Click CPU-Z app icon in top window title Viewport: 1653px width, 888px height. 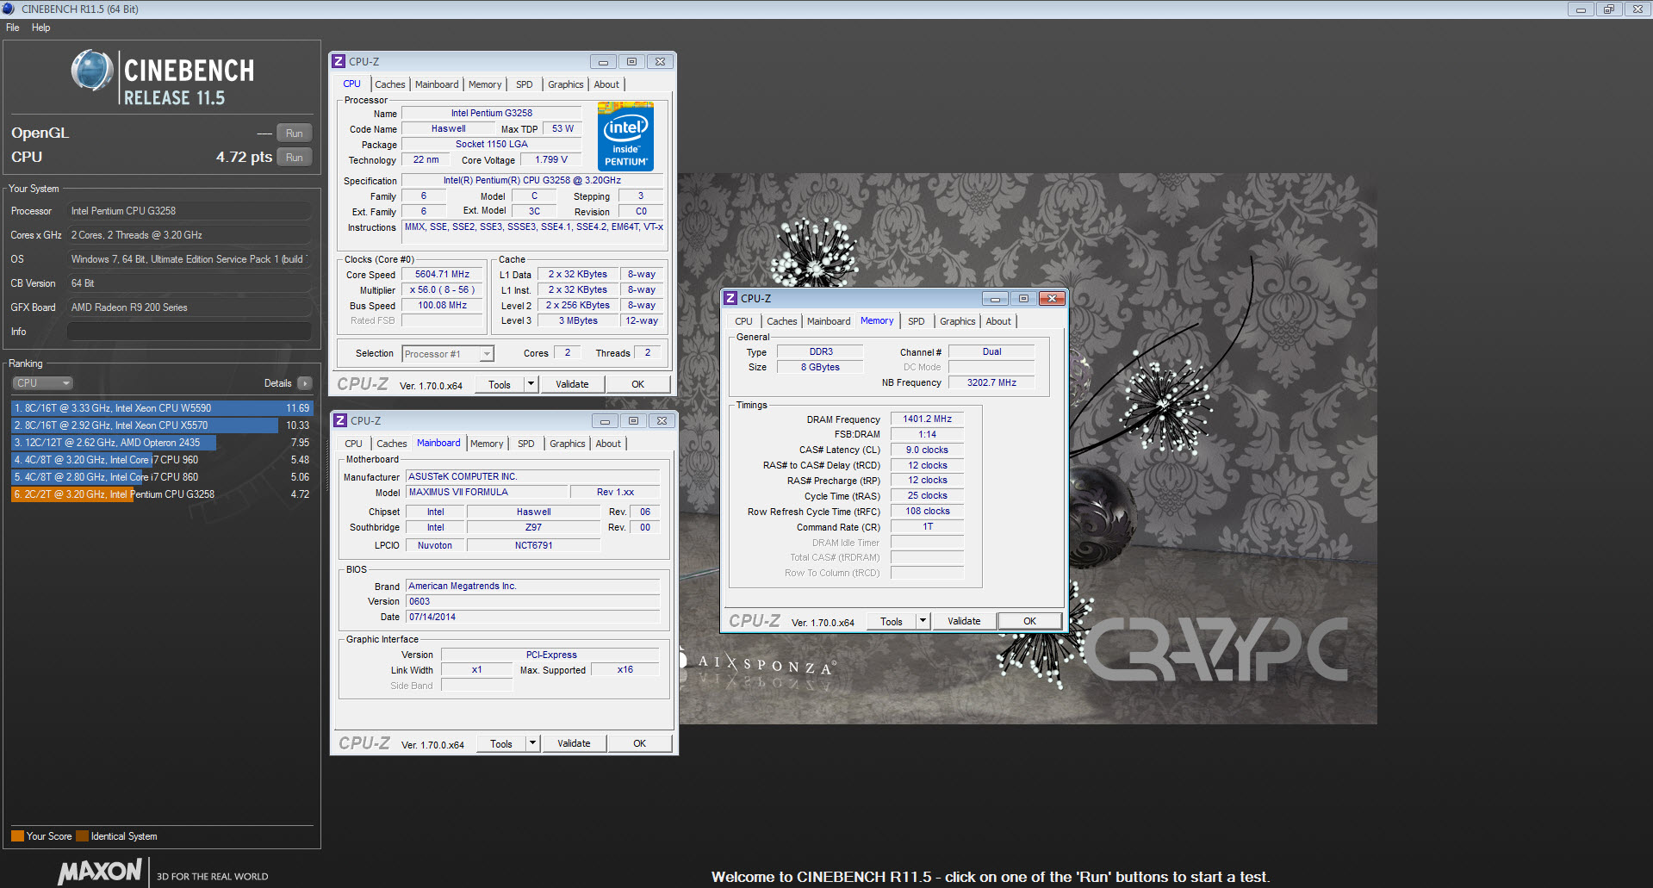[339, 62]
